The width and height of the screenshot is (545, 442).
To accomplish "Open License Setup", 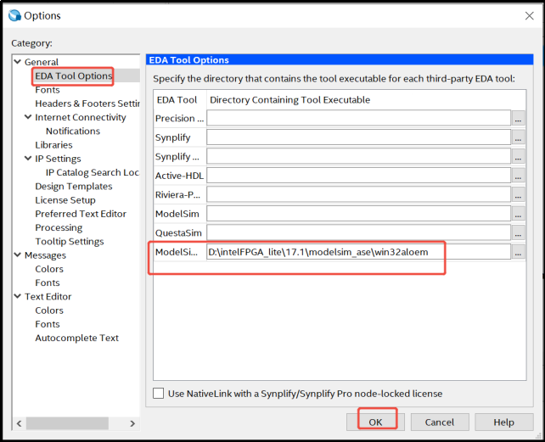I will coord(65,200).
